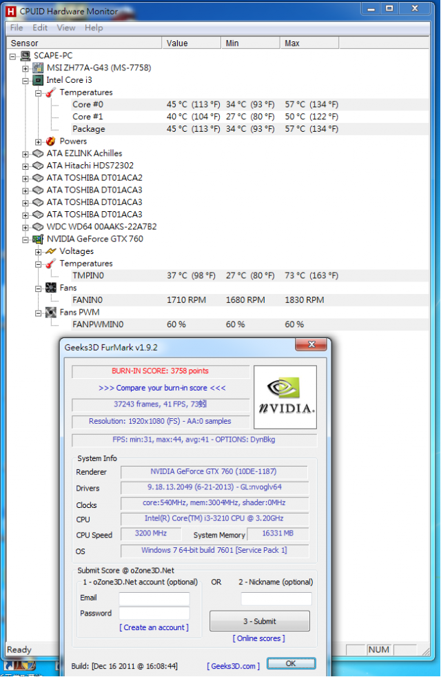Expand the WDC WD64 00AAKS node
The width and height of the screenshot is (441, 677).
25,227
